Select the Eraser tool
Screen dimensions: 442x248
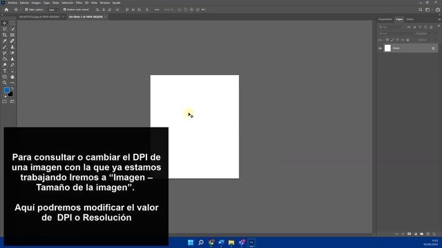point(12,53)
